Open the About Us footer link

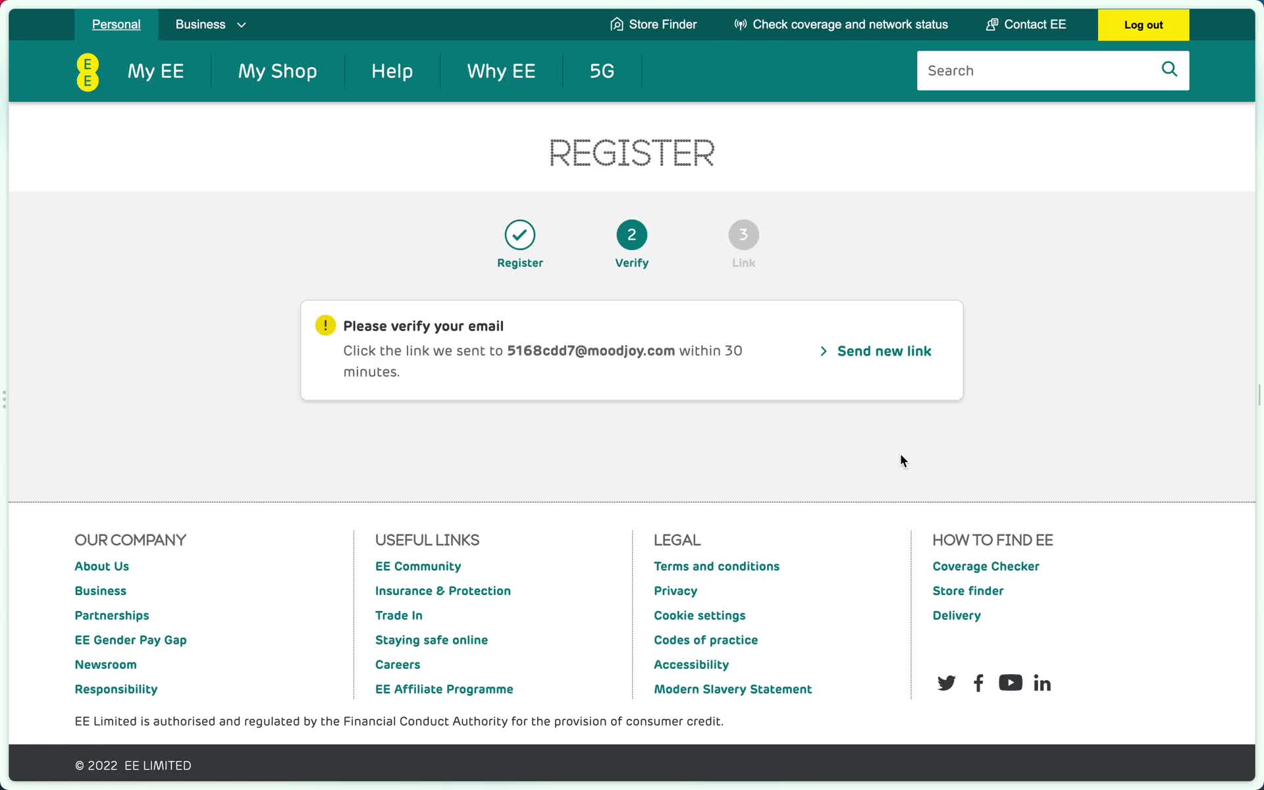click(101, 566)
